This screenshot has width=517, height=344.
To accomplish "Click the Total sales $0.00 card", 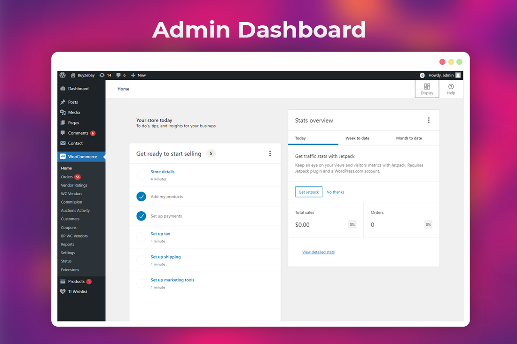I will pos(326,220).
